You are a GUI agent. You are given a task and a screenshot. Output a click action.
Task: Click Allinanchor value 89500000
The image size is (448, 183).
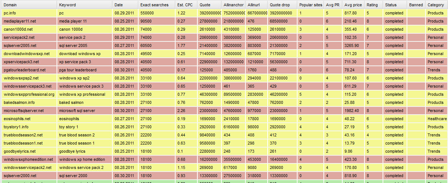tap(233, 94)
